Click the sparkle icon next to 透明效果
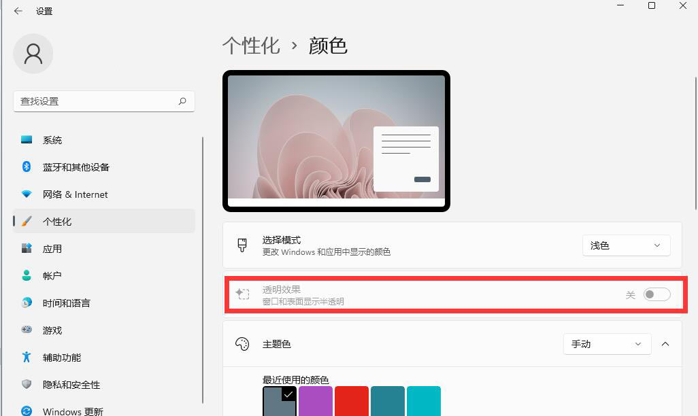This screenshot has height=416, width=698. (242, 294)
